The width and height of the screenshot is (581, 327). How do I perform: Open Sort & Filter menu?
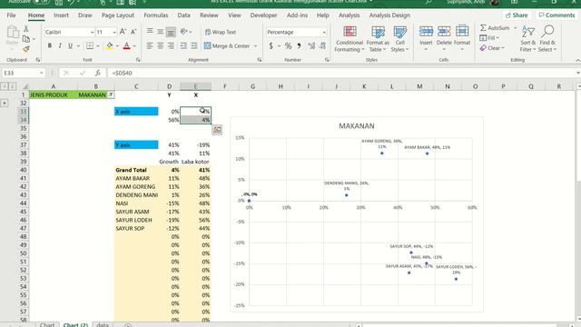pyautogui.click(x=527, y=39)
